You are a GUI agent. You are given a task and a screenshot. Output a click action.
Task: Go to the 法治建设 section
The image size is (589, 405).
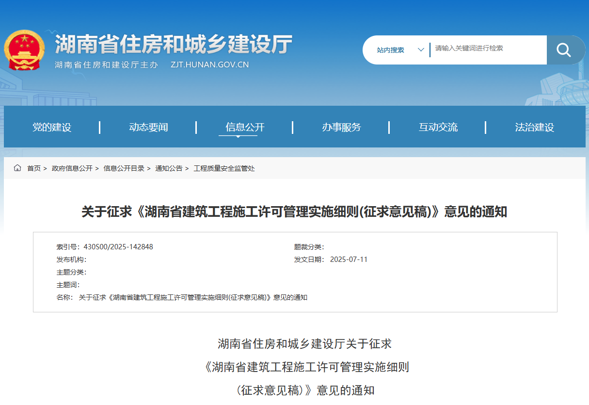(534, 127)
